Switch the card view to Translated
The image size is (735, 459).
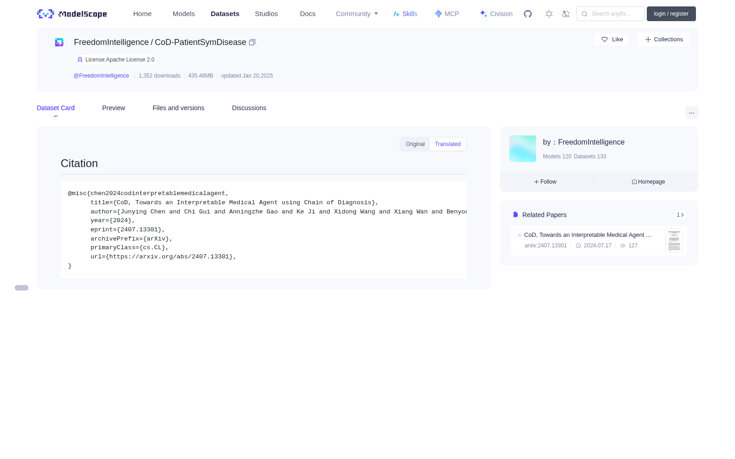point(448,144)
